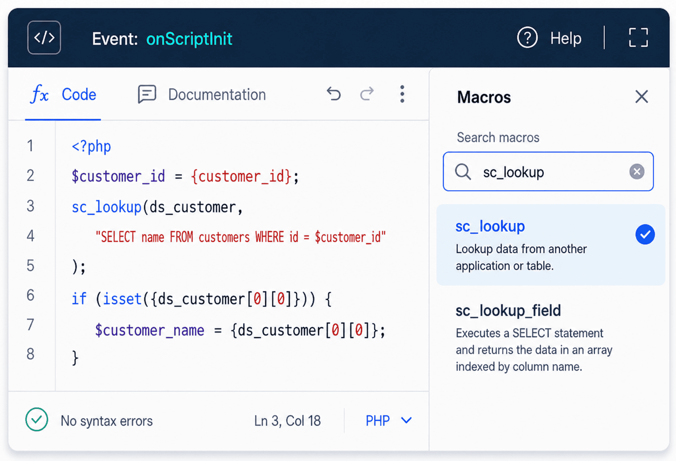Clear the sc_lookup search text
The width and height of the screenshot is (676, 461).
click(x=637, y=171)
